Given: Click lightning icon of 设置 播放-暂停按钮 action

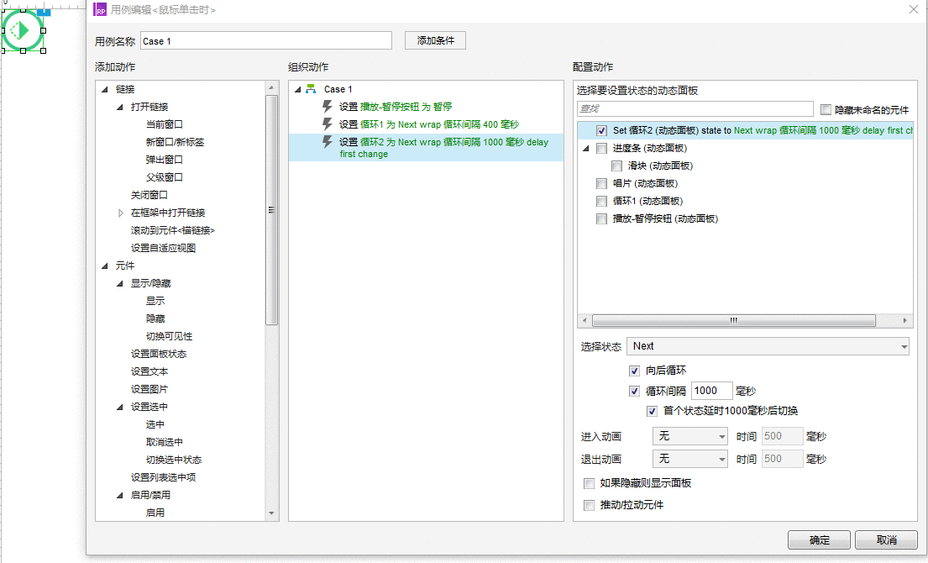Looking at the screenshot, I should (x=327, y=107).
